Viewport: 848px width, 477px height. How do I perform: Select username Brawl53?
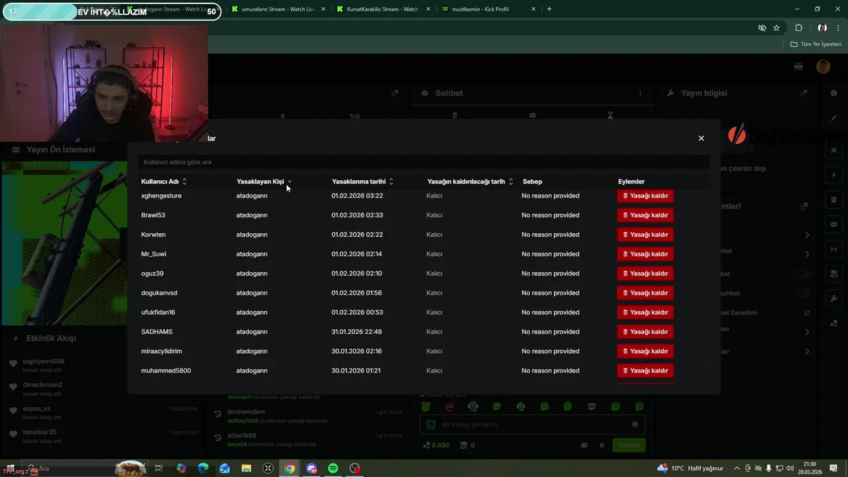coord(153,215)
